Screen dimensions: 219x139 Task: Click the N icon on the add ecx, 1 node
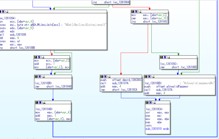tap(39, 57)
